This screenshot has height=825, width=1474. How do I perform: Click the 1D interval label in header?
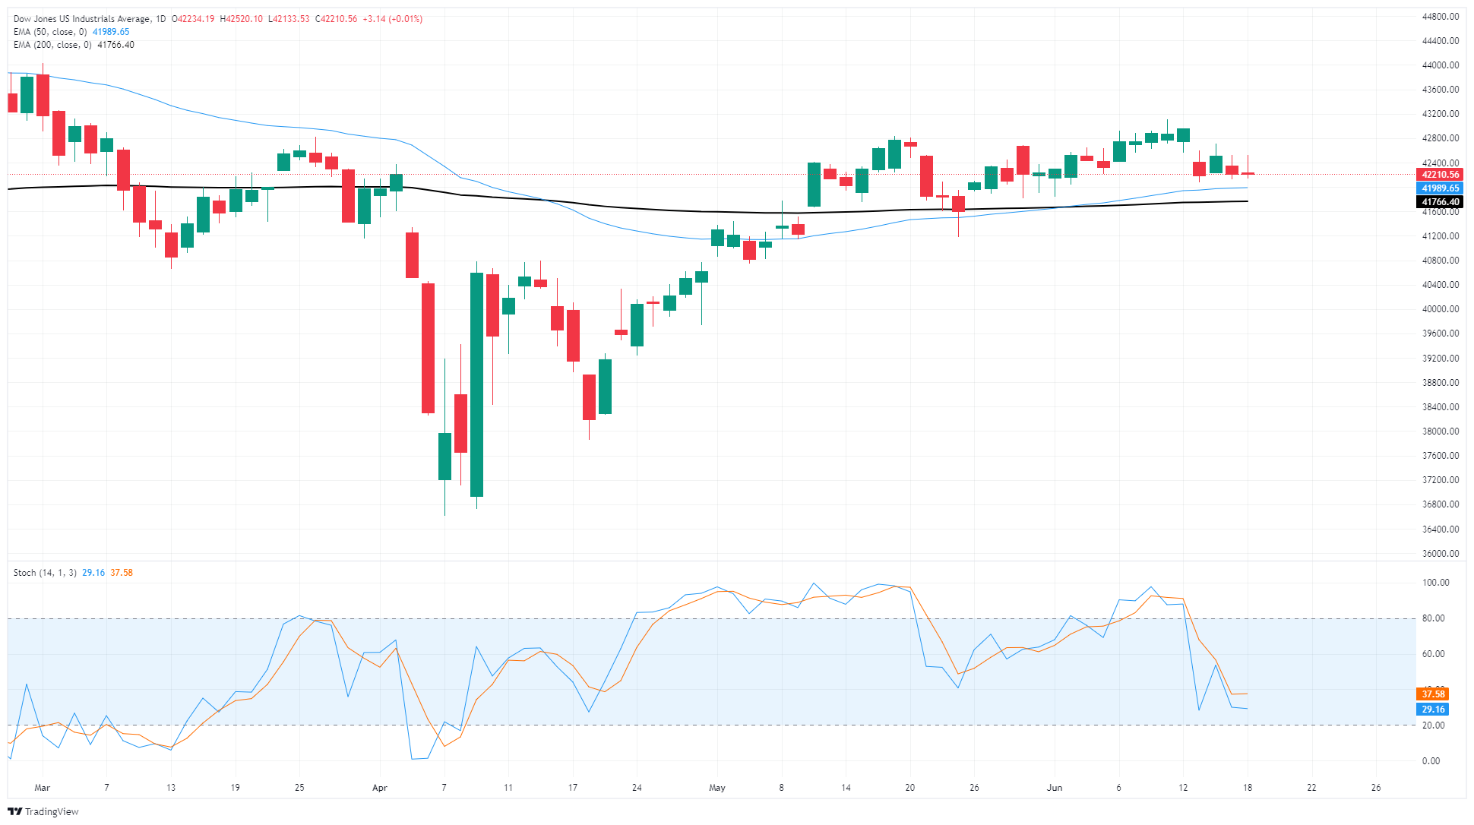click(x=160, y=19)
